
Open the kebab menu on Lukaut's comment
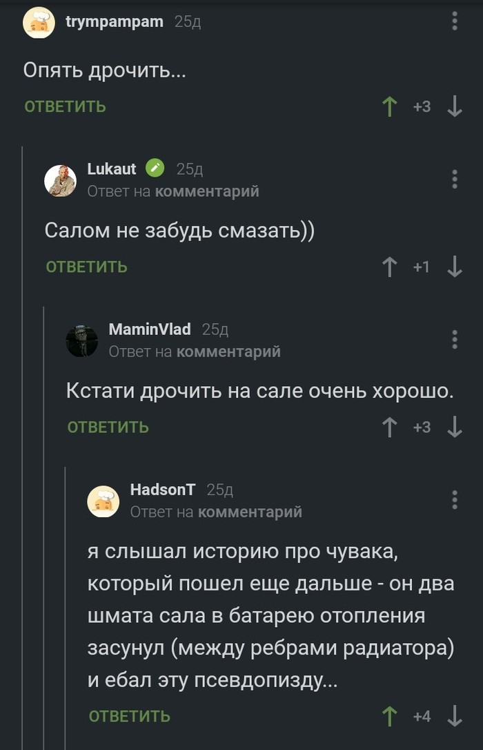pyautogui.click(x=454, y=180)
